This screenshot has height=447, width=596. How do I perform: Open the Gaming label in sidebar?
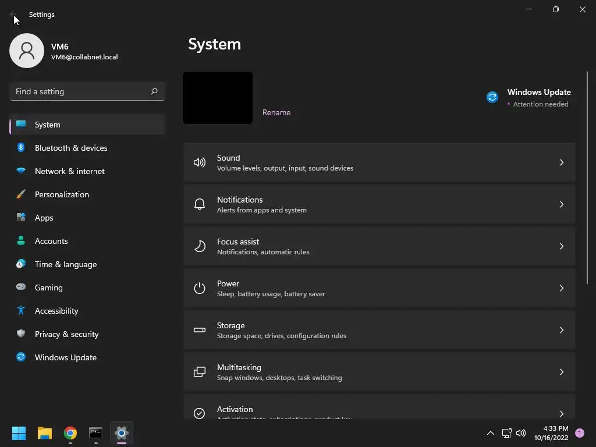49,288
